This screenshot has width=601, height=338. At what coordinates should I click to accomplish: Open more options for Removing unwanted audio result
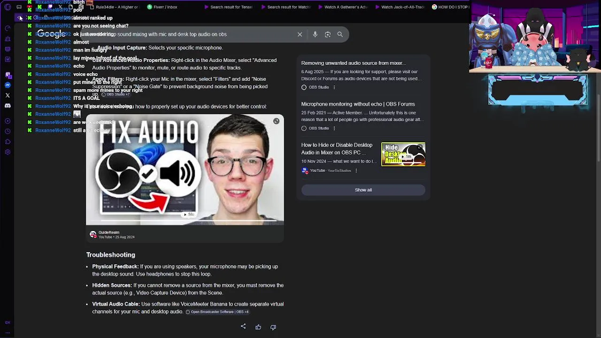334,87
